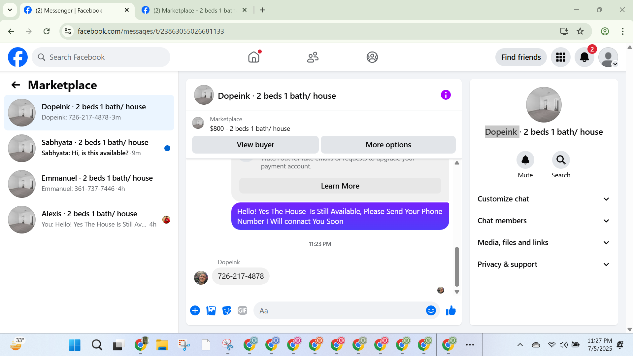Show hidden system tray icons
The width and height of the screenshot is (633, 356).
tap(520, 345)
